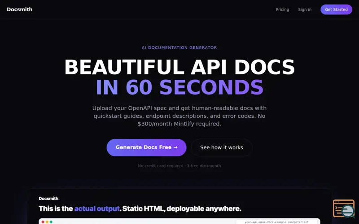
Task: Click Sign in in the navbar
Action: [305, 9]
